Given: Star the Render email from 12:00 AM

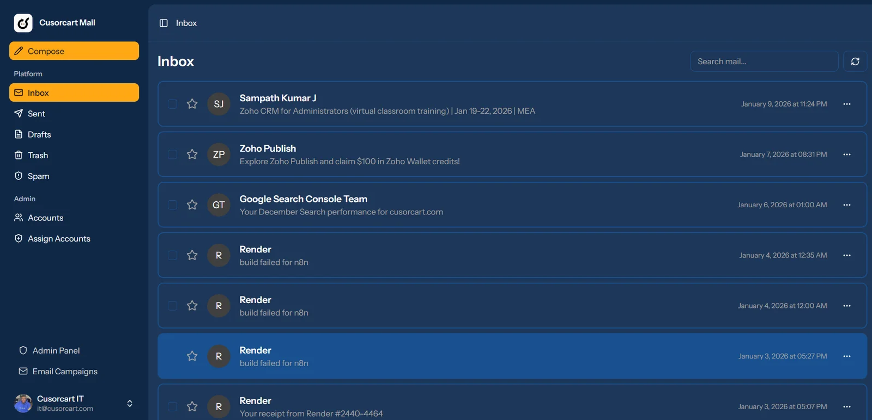Looking at the screenshot, I should (x=192, y=306).
